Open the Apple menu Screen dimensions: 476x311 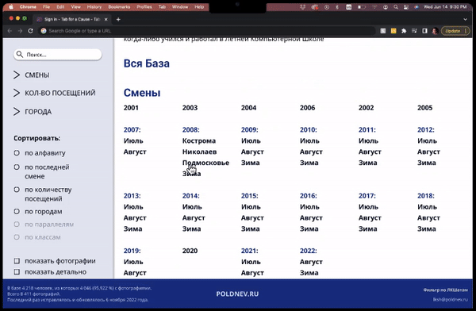pos(11,6)
